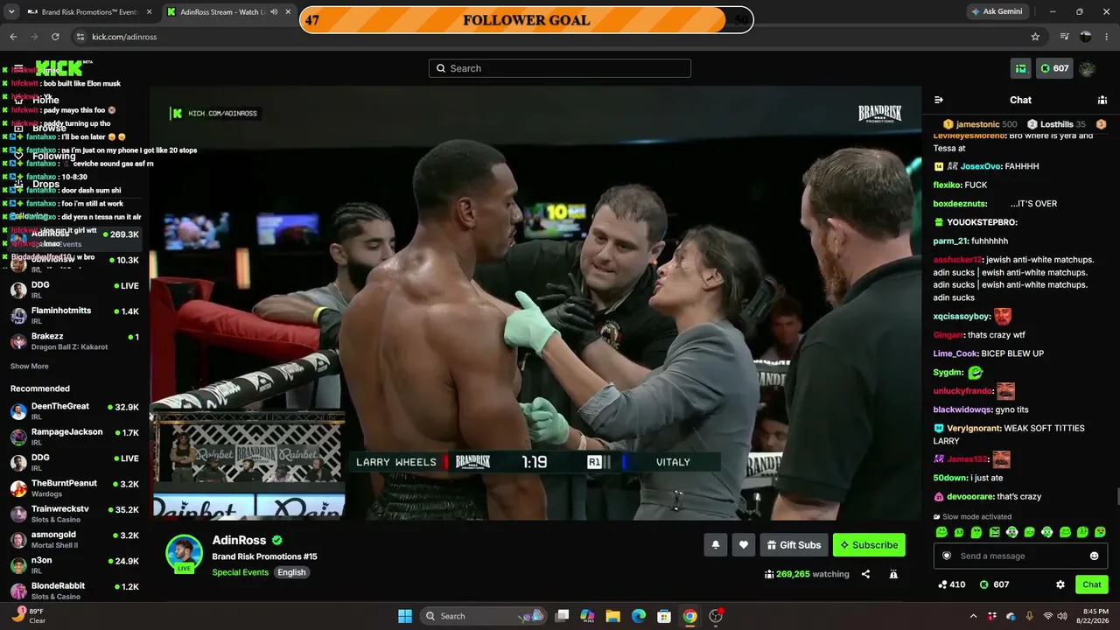View 410 channel points balance

coord(952,584)
